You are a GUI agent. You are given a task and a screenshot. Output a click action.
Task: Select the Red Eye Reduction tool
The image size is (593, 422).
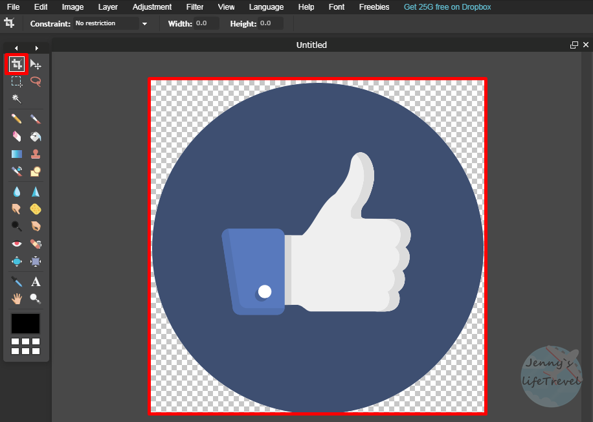(17, 244)
